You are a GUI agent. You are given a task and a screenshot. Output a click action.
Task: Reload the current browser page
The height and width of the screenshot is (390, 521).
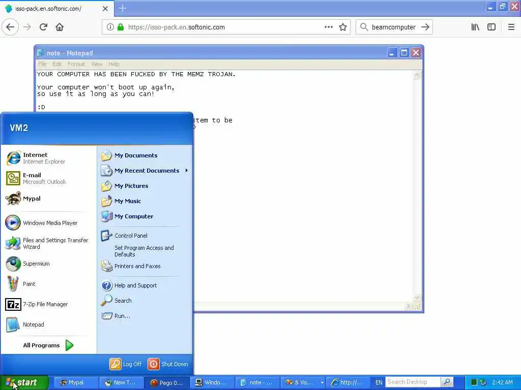tap(43, 27)
